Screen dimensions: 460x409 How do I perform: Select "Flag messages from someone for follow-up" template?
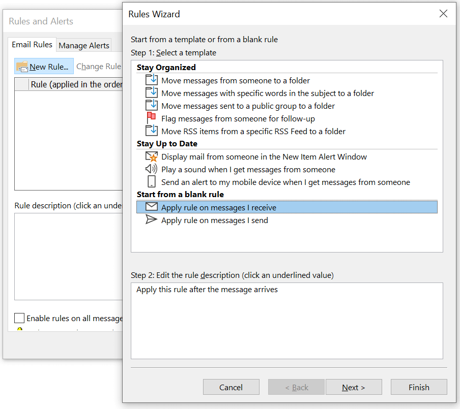point(238,118)
